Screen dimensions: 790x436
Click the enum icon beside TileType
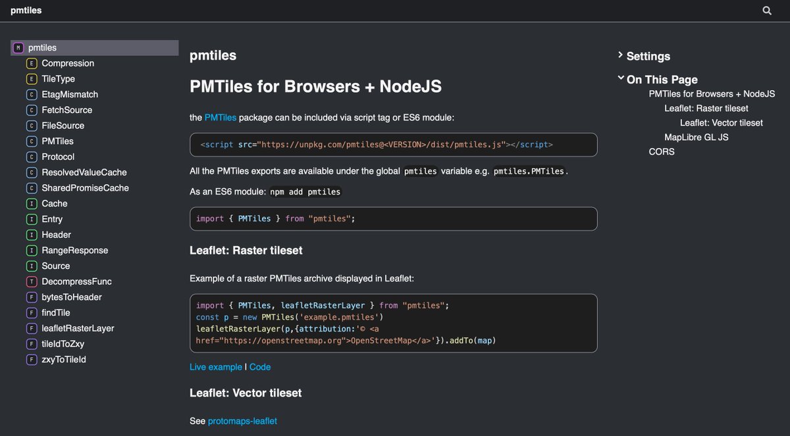[x=32, y=79]
